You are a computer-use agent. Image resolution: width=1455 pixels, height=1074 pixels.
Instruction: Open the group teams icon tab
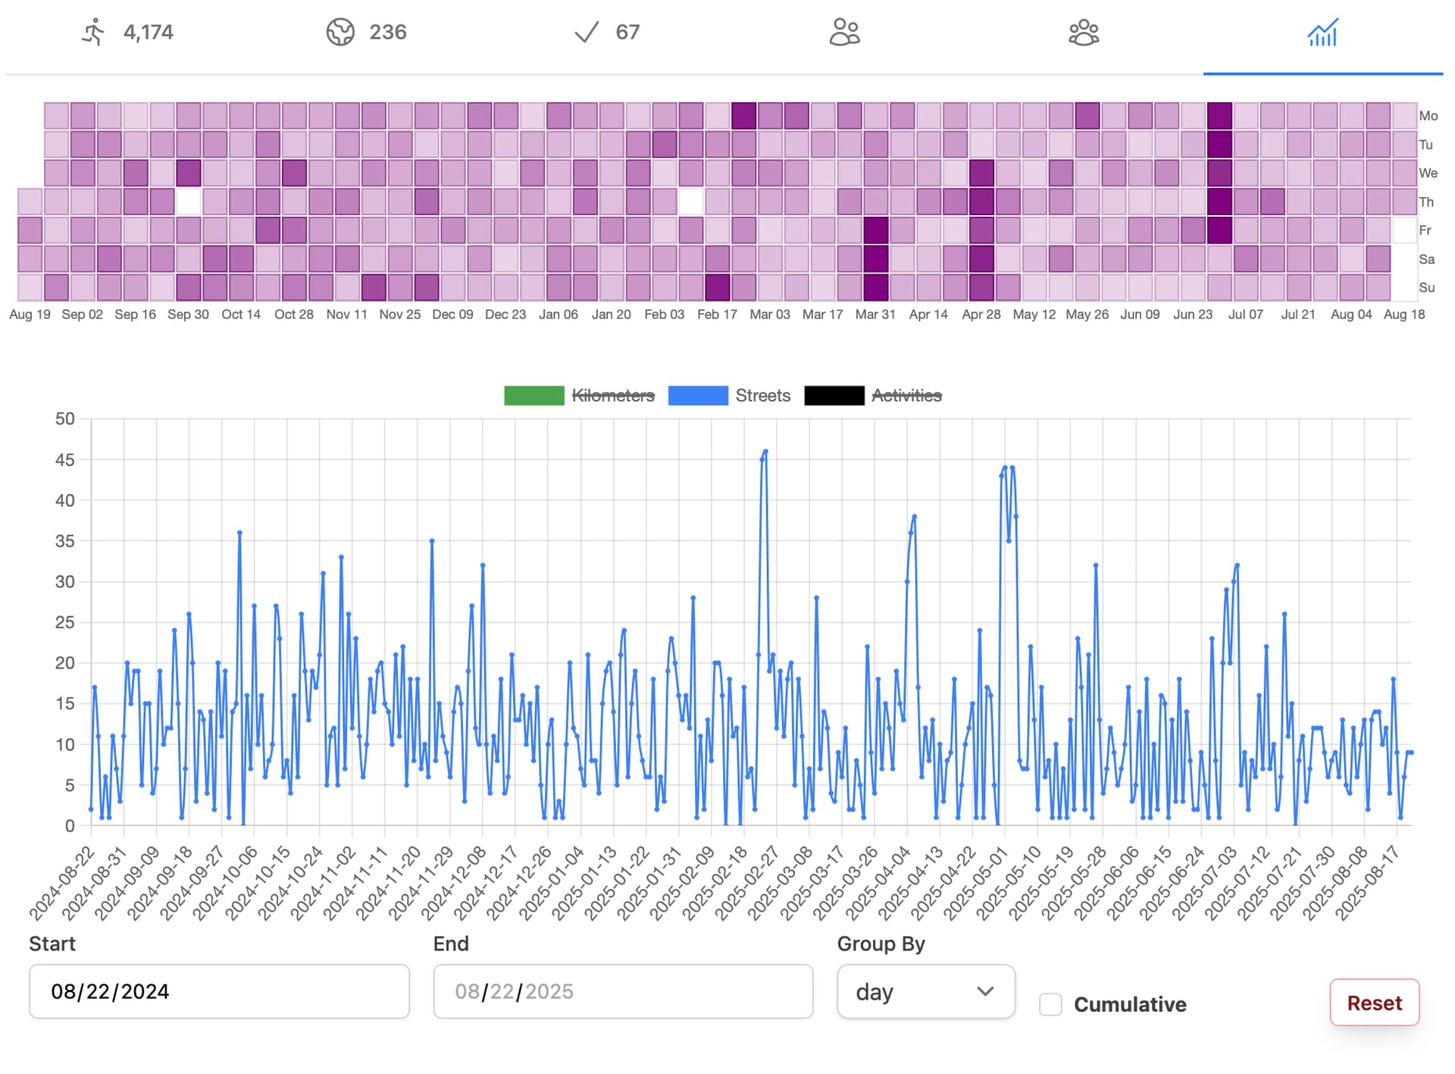1084,33
